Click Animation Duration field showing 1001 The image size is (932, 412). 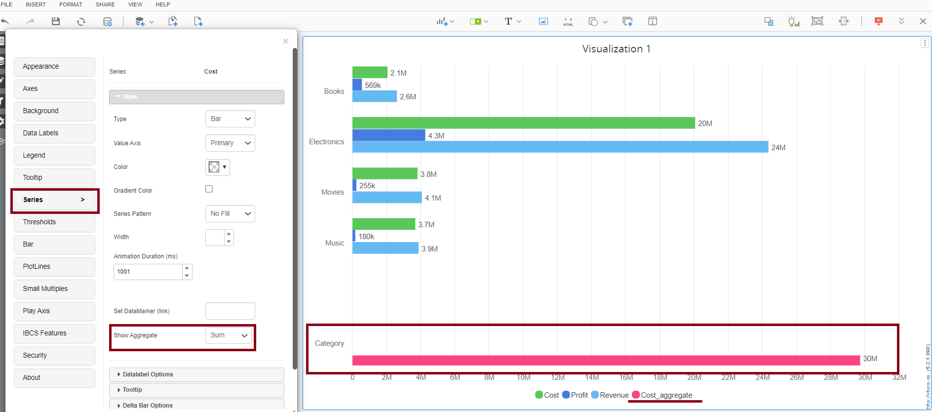coord(148,272)
